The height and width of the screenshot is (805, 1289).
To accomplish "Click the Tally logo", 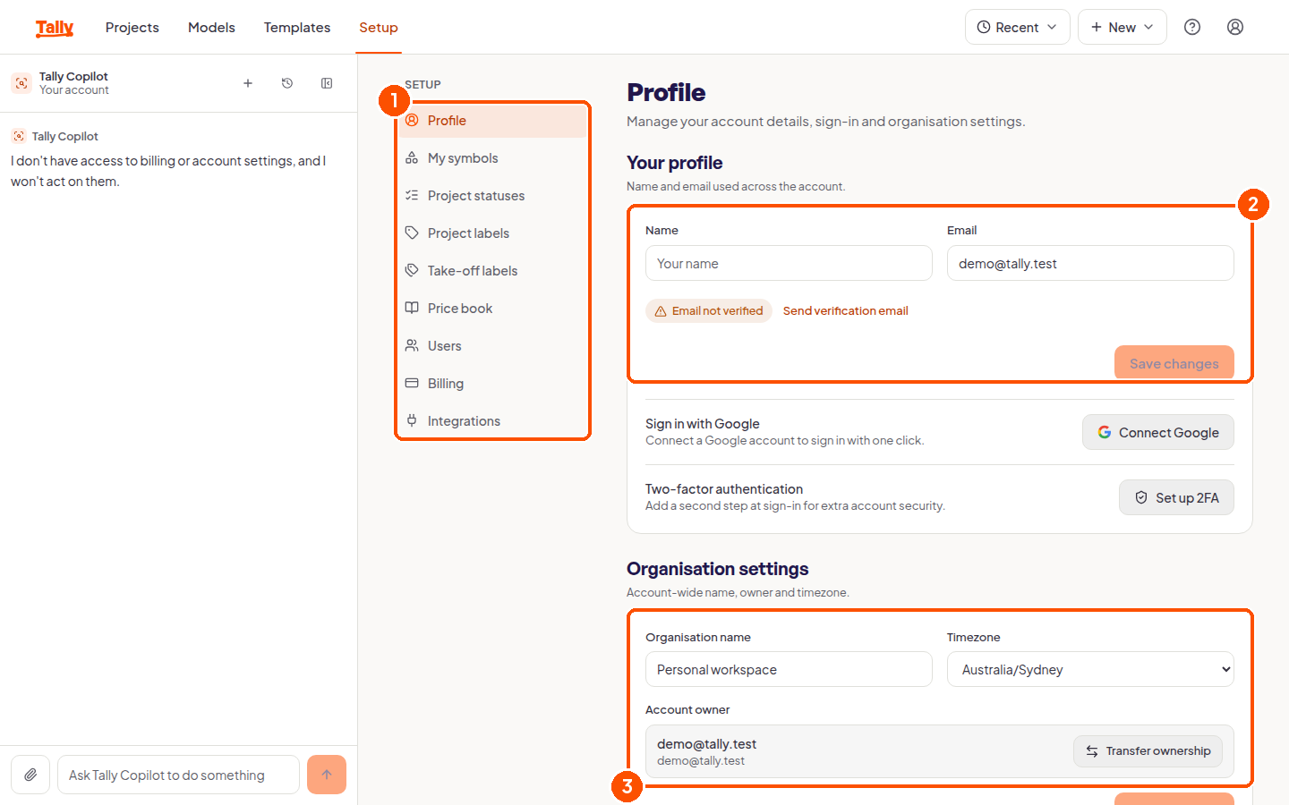I will pos(55,28).
